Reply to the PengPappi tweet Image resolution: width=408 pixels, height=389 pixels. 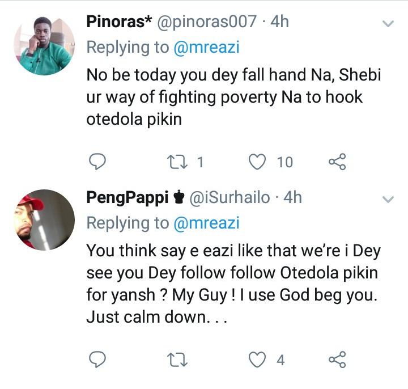click(x=99, y=360)
